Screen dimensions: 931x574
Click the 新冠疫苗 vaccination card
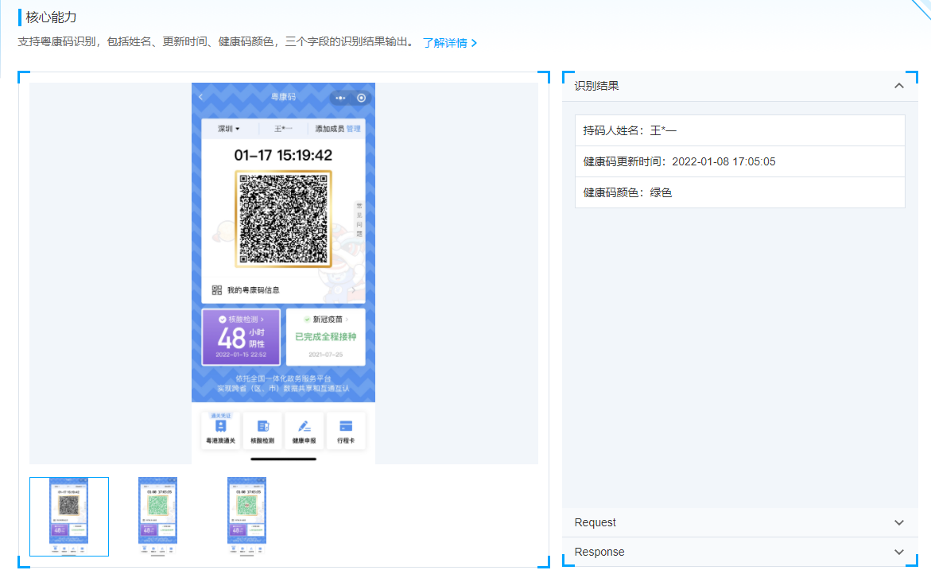coord(325,337)
